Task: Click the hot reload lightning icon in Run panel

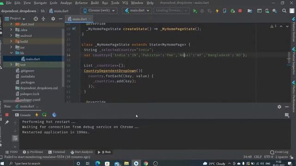Action: [x=37, y=115]
